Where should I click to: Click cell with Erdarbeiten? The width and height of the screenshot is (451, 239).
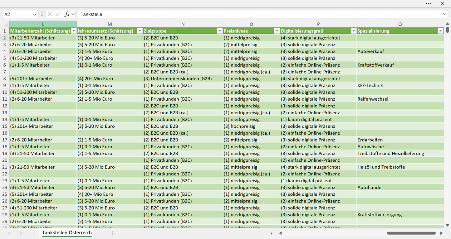point(400,140)
